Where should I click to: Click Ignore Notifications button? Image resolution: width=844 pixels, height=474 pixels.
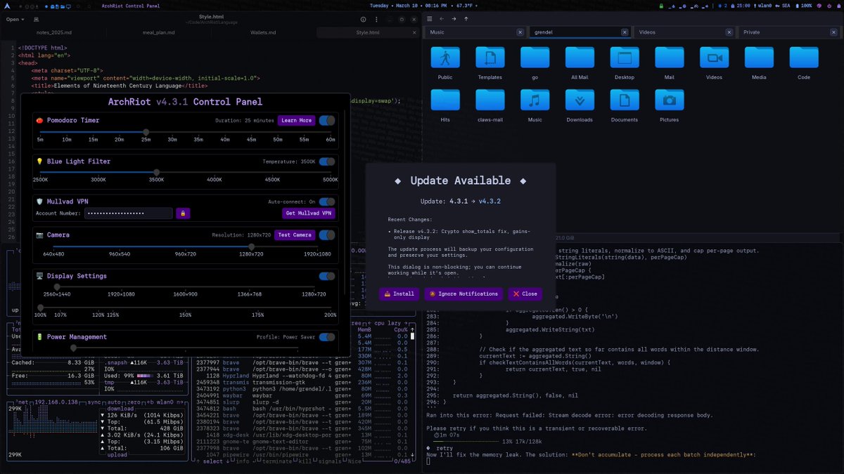click(x=463, y=294)
